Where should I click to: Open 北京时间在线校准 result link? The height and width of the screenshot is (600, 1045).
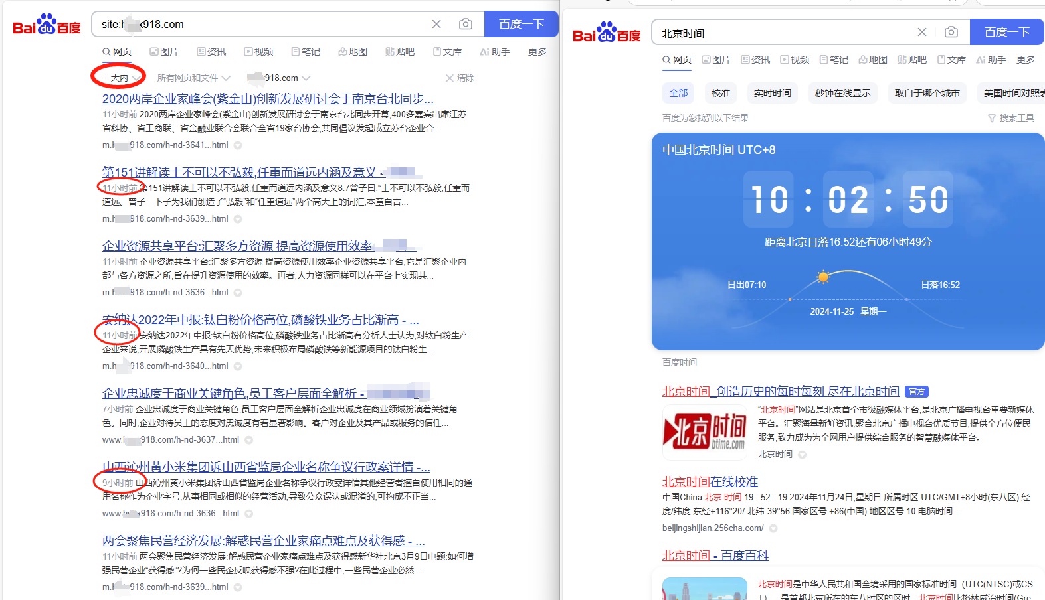pos(710,482)
